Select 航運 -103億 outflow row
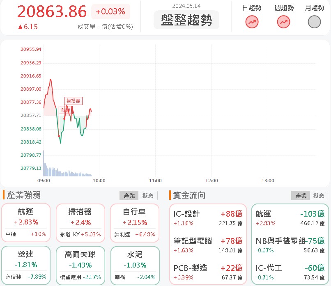The image size is (331, 286). pyautogui.click(x=290, y=218)
